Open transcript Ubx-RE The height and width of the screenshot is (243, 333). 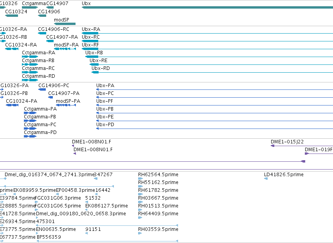(x=99, y=61)
